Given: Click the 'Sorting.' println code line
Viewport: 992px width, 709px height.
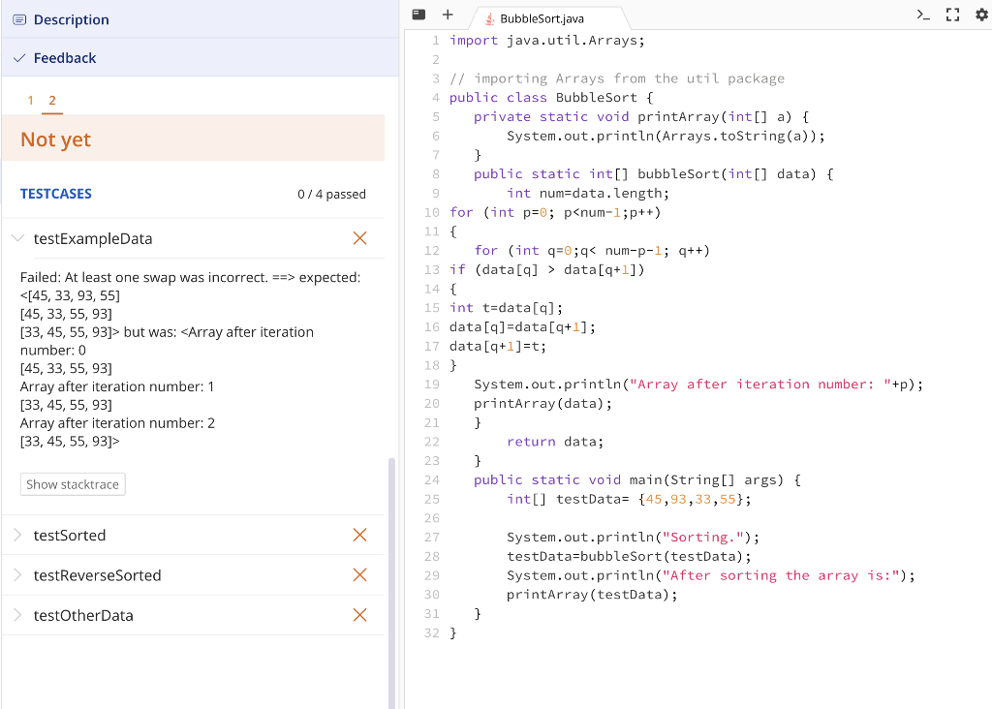Looking at the screenshot, I should [633, 538].
